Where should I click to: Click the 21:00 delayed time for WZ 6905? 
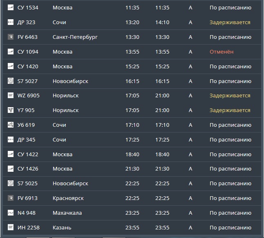click(x=162, y=96)
